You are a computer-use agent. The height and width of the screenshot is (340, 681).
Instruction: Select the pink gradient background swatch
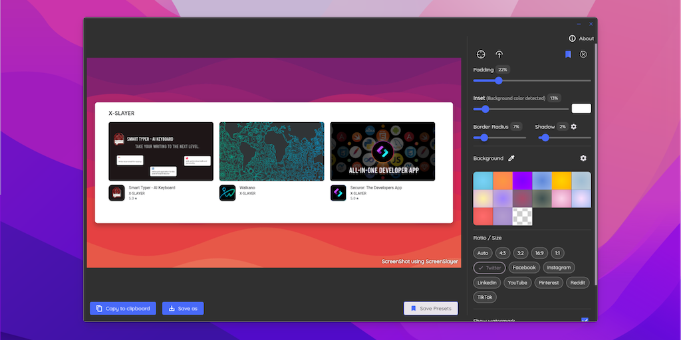(x=561, y=199)
